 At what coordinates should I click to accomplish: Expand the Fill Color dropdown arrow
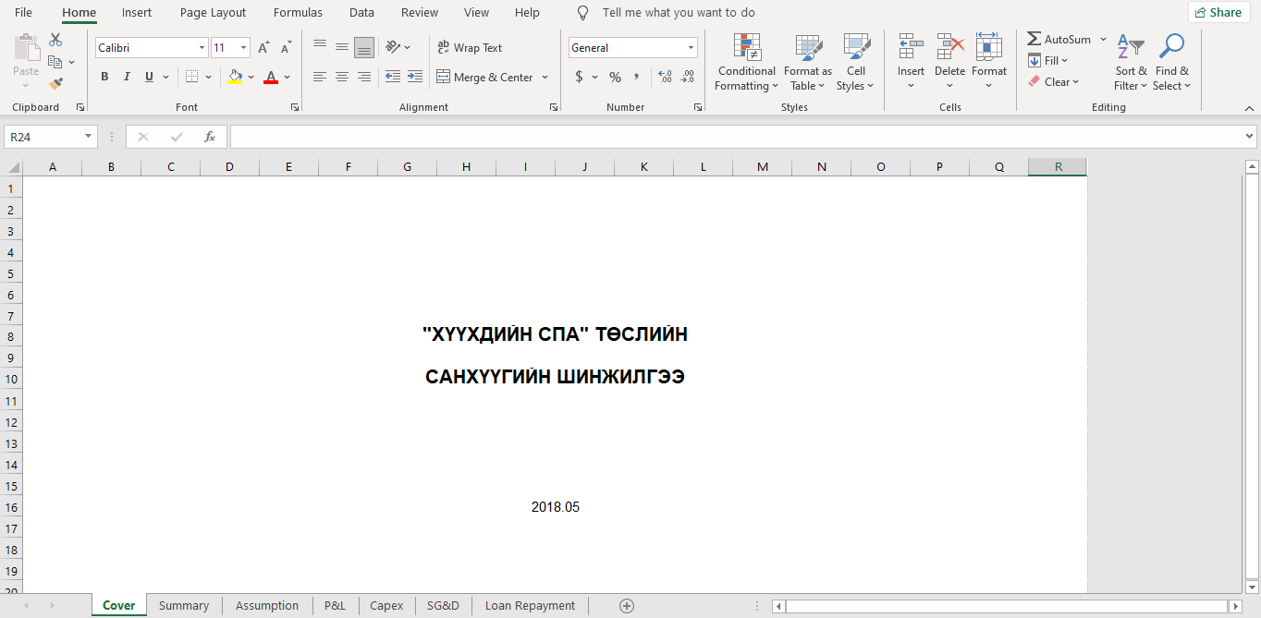[x=251, y=77]
